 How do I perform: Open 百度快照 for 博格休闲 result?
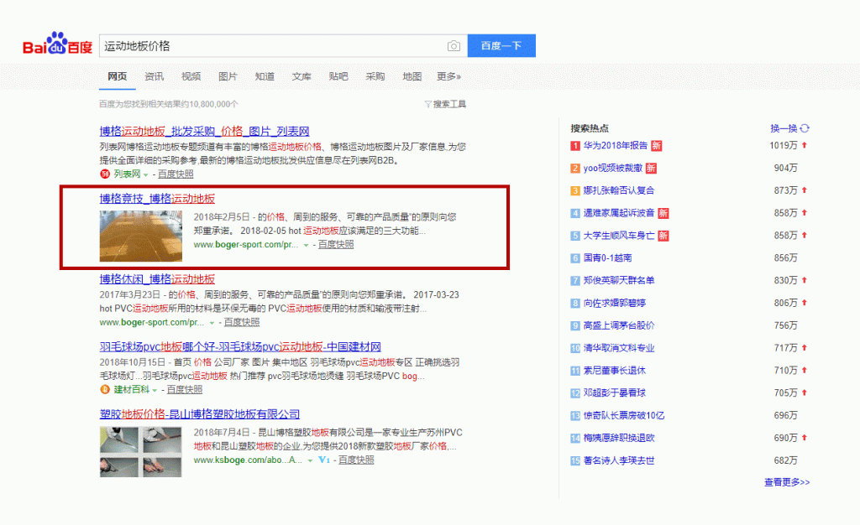242,322
